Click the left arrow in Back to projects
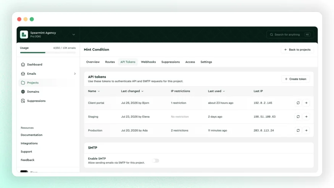The height and width of the screenshot is (188, 334). [286, 50]
